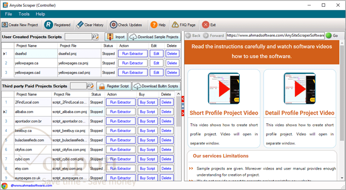This screenshot has height=190, width=346.
Task: Click the dsasfsd.proj file cell
Action: coord(79,54)
